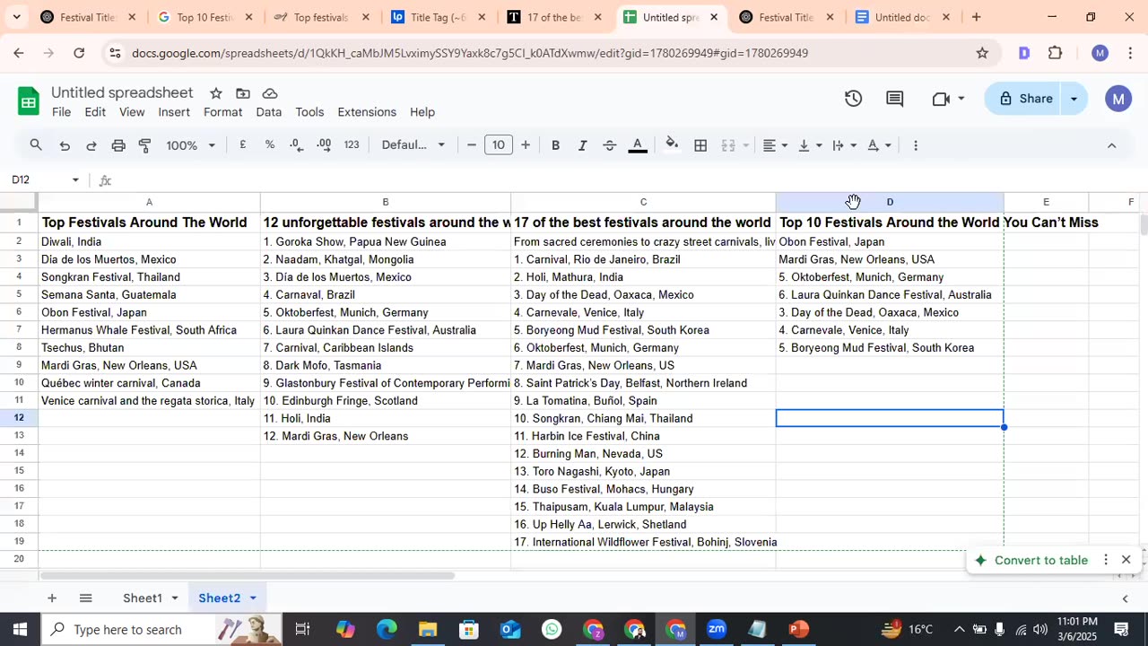This screenshot has height=646, width=1148.
Task: Select the paint format tool
Action: point(145,145)
